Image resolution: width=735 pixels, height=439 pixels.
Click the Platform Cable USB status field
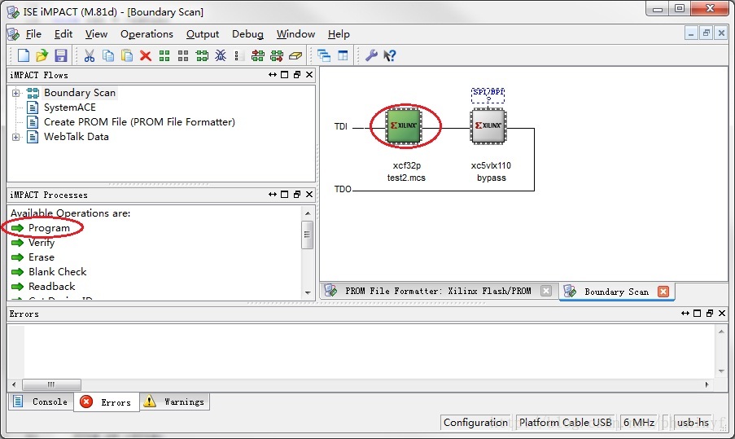pyautogui.click(x=566, y=422)
